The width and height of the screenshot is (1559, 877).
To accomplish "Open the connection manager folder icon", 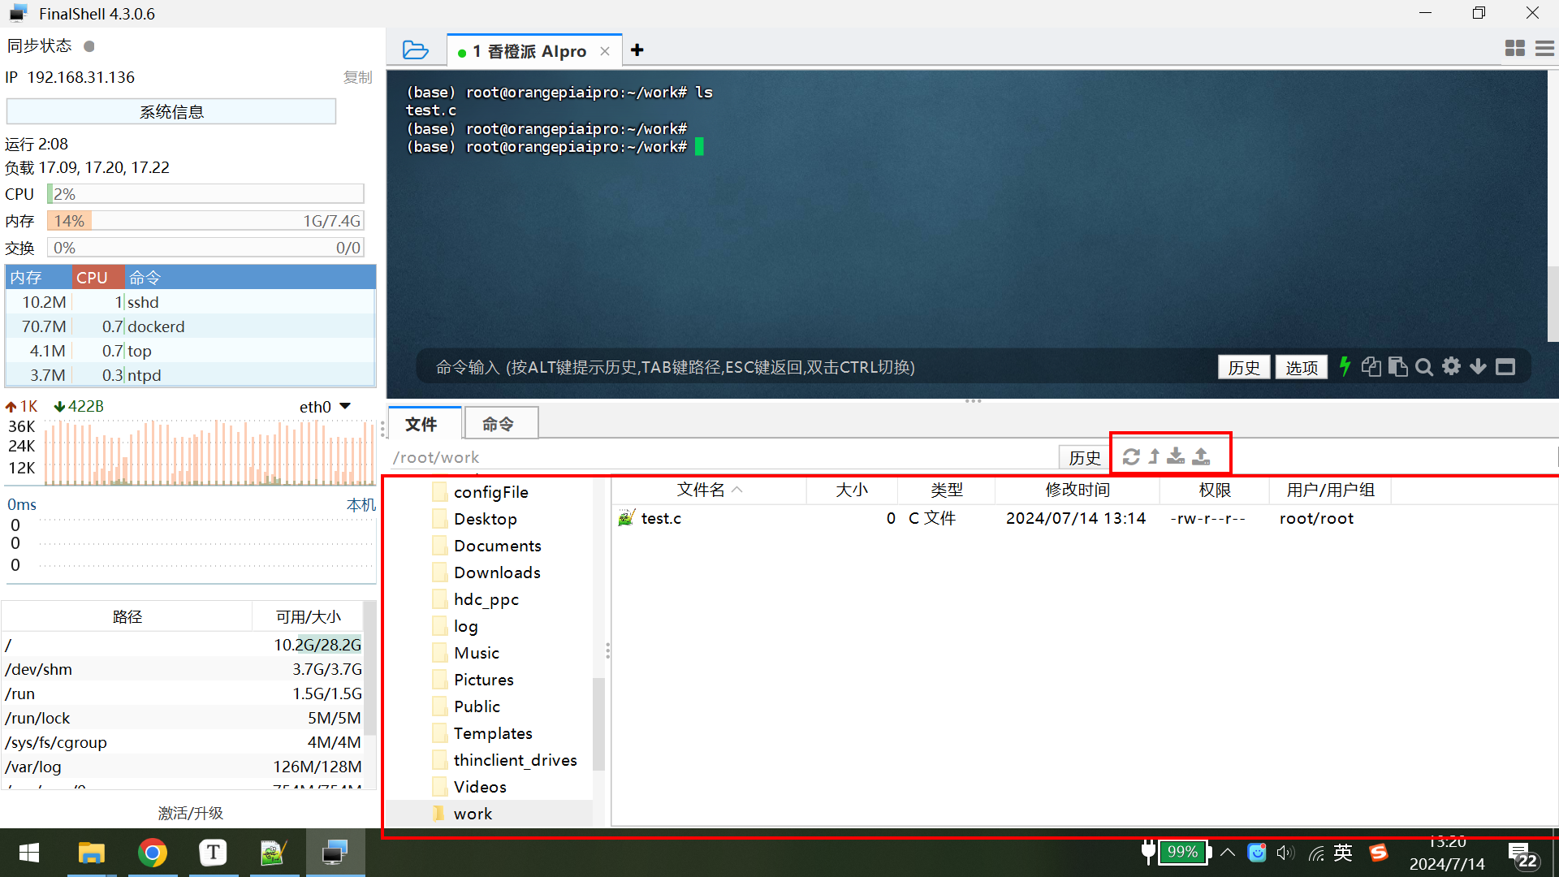I will point(416,50).
